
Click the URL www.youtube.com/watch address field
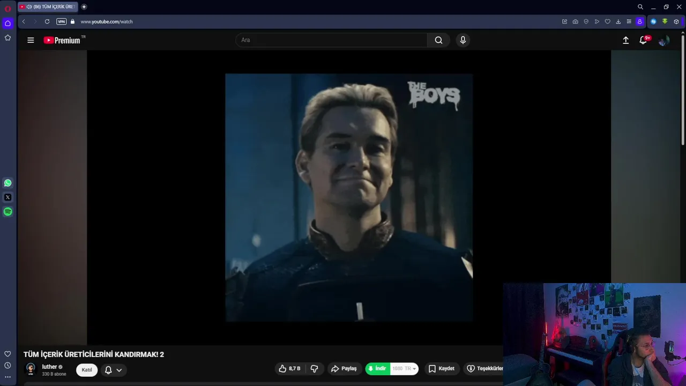coord(107,21)
